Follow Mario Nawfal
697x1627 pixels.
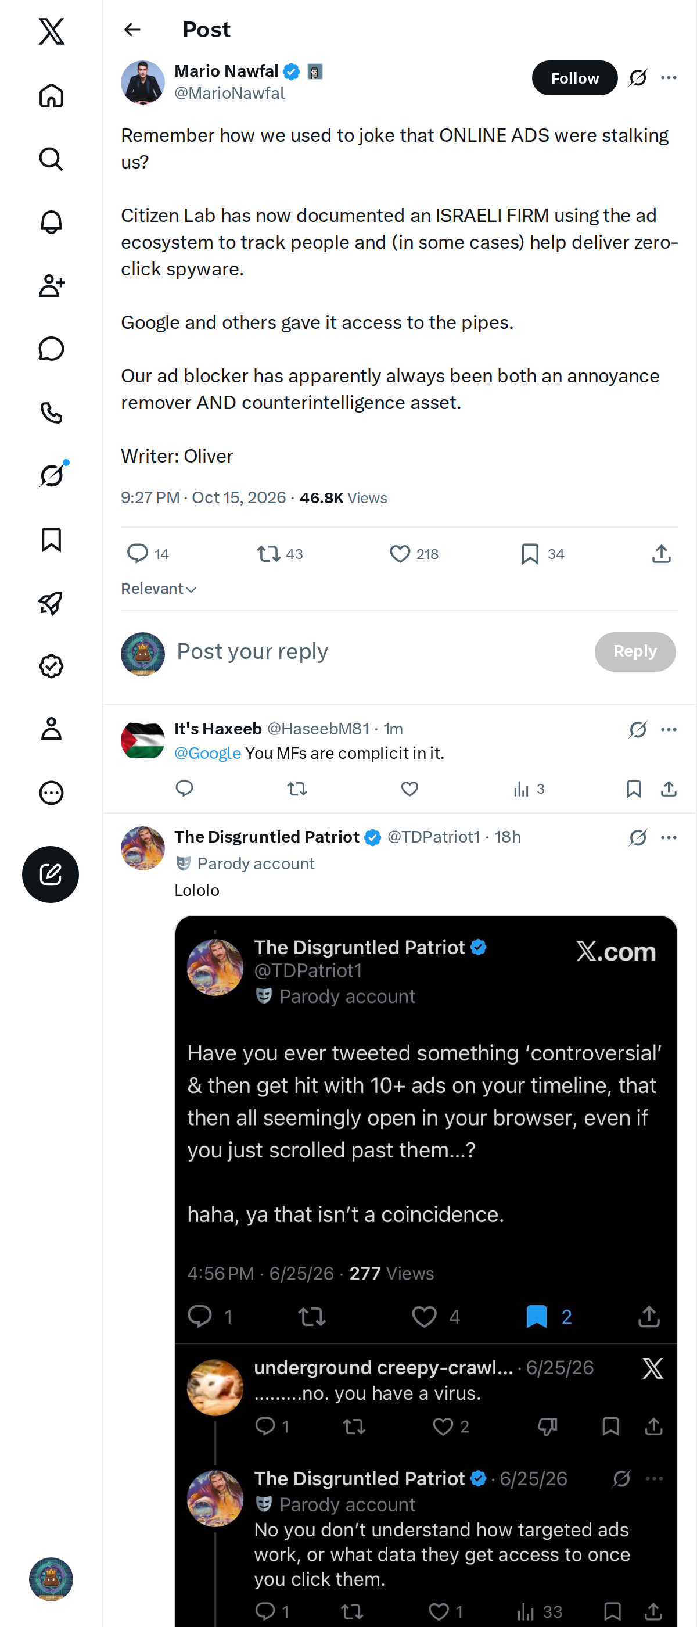(x=574, y=78)
